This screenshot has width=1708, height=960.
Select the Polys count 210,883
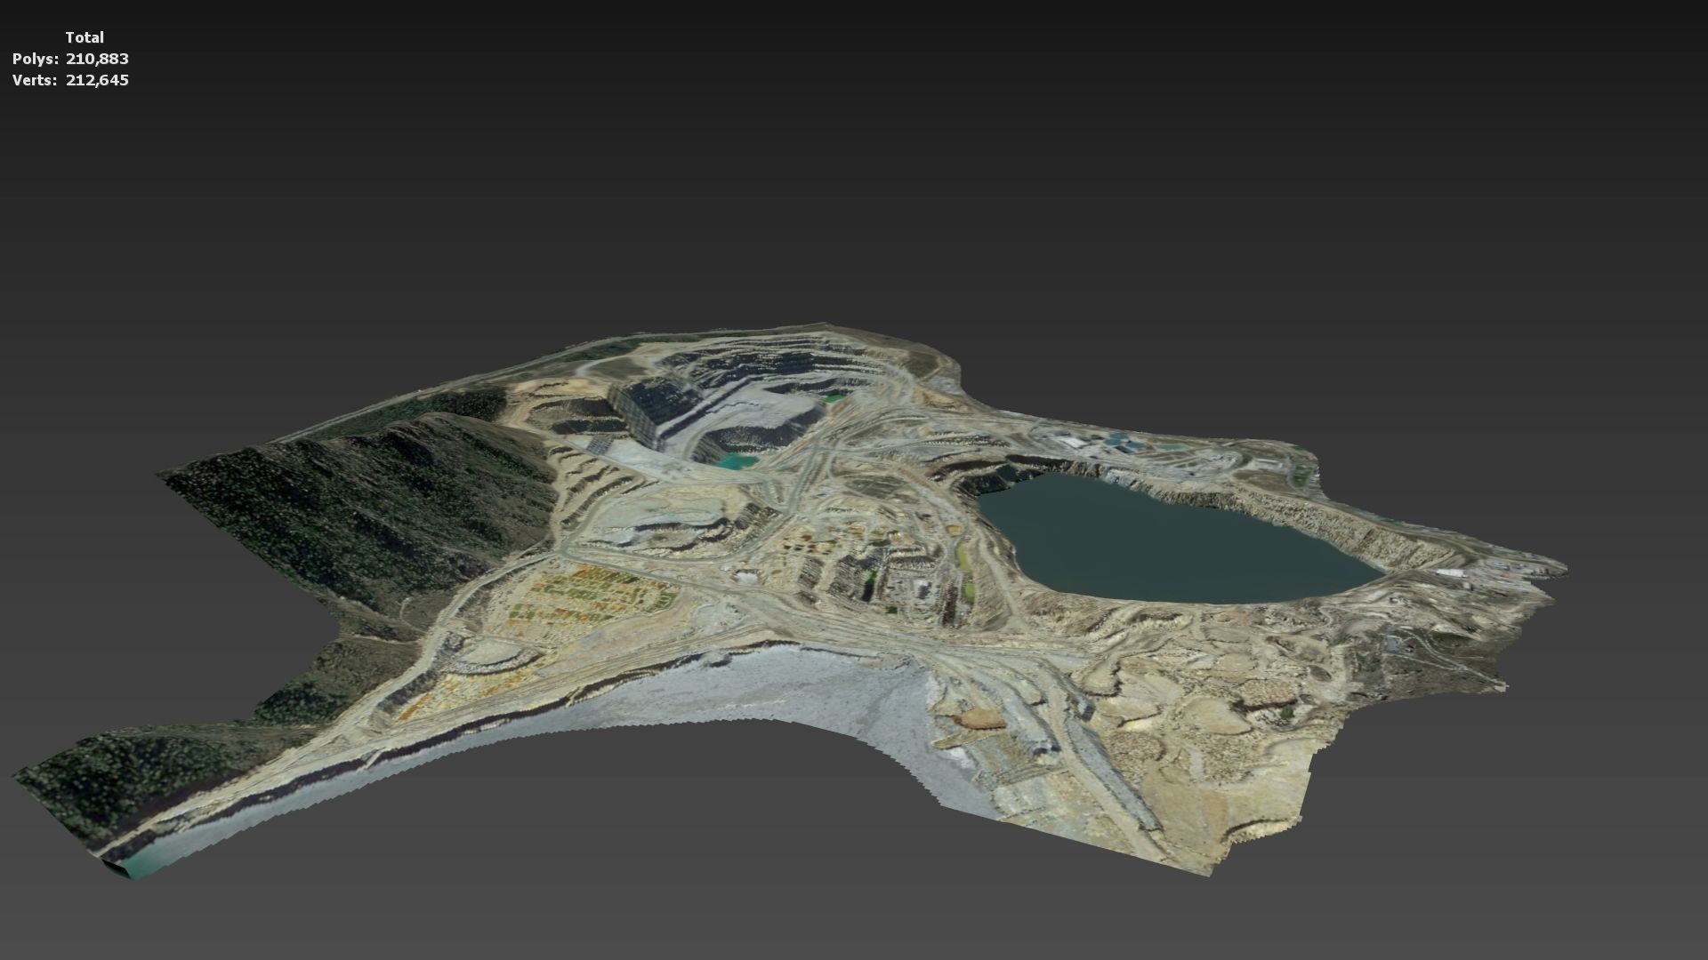pos(97,59)
